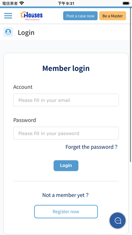Tap the Houses Renovators logo
The image size is (132, 235).
tap(31, 16)
